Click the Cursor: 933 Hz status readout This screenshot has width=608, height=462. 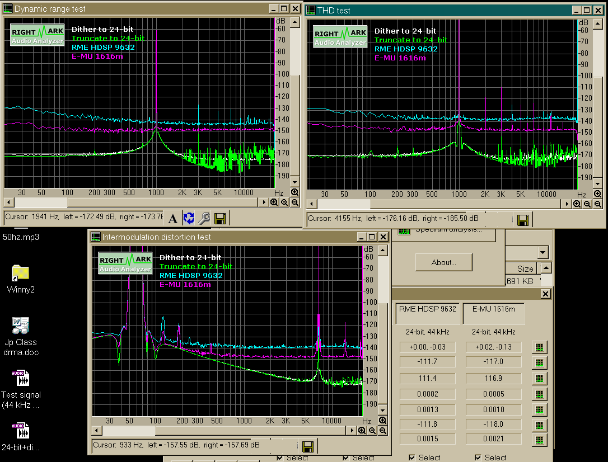pos(176,445)
